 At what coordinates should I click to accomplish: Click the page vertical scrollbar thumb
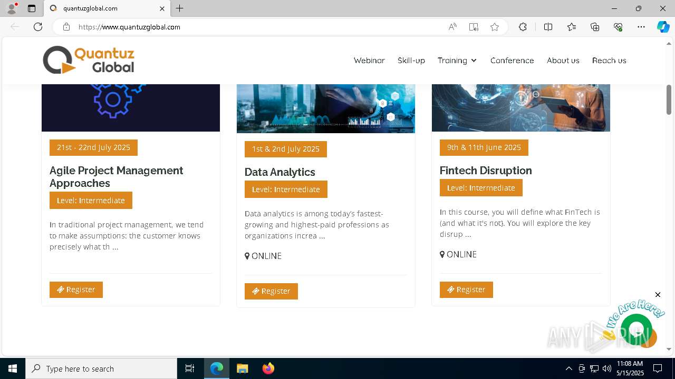669,99
